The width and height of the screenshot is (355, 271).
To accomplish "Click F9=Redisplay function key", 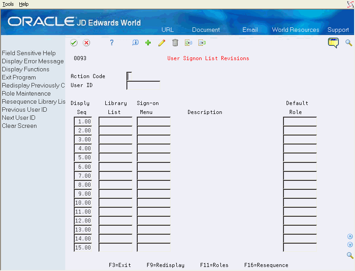I will click(166, 265).
